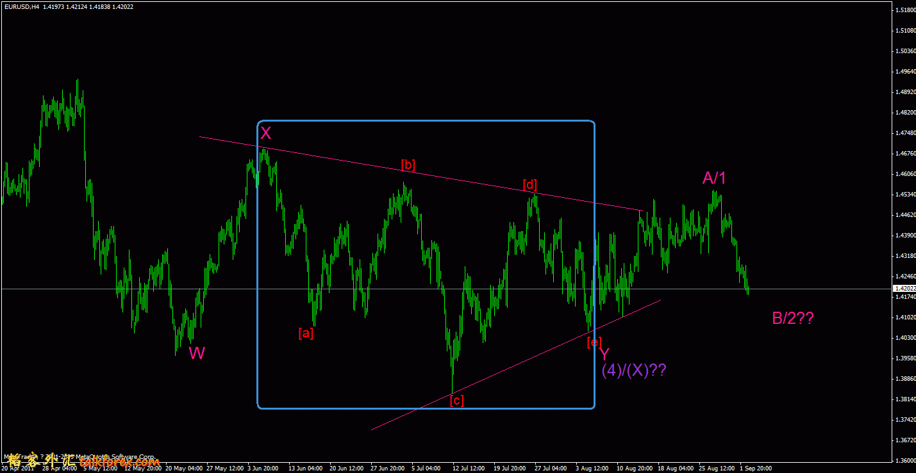Select the pink "X" wave label
This screenshot has height=473, width=916.
point(266,133)
